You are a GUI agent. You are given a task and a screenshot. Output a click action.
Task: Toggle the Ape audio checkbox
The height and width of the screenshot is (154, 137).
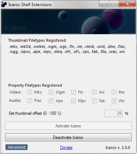[51, 101]
